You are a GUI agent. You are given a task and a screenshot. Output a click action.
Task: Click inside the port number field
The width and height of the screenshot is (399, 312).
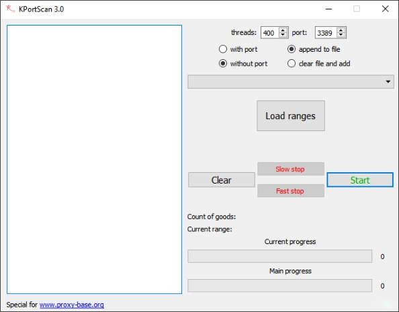[x=326, y=32]
